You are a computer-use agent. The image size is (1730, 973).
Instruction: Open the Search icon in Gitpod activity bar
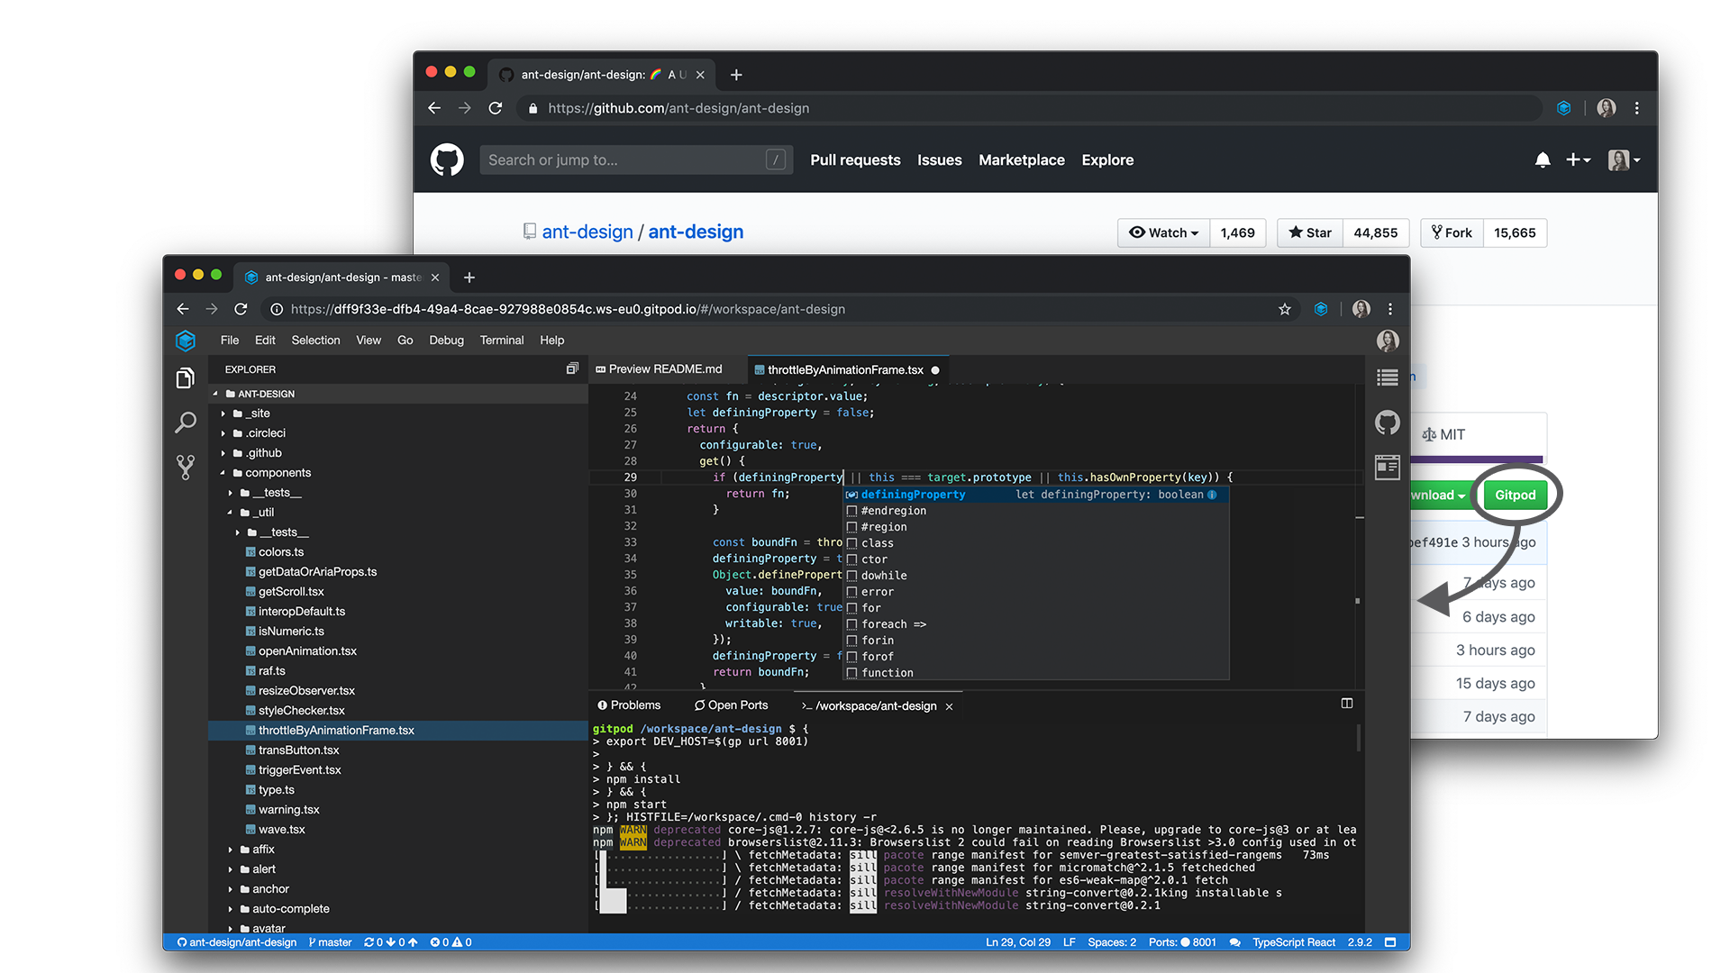pos(185,422)
